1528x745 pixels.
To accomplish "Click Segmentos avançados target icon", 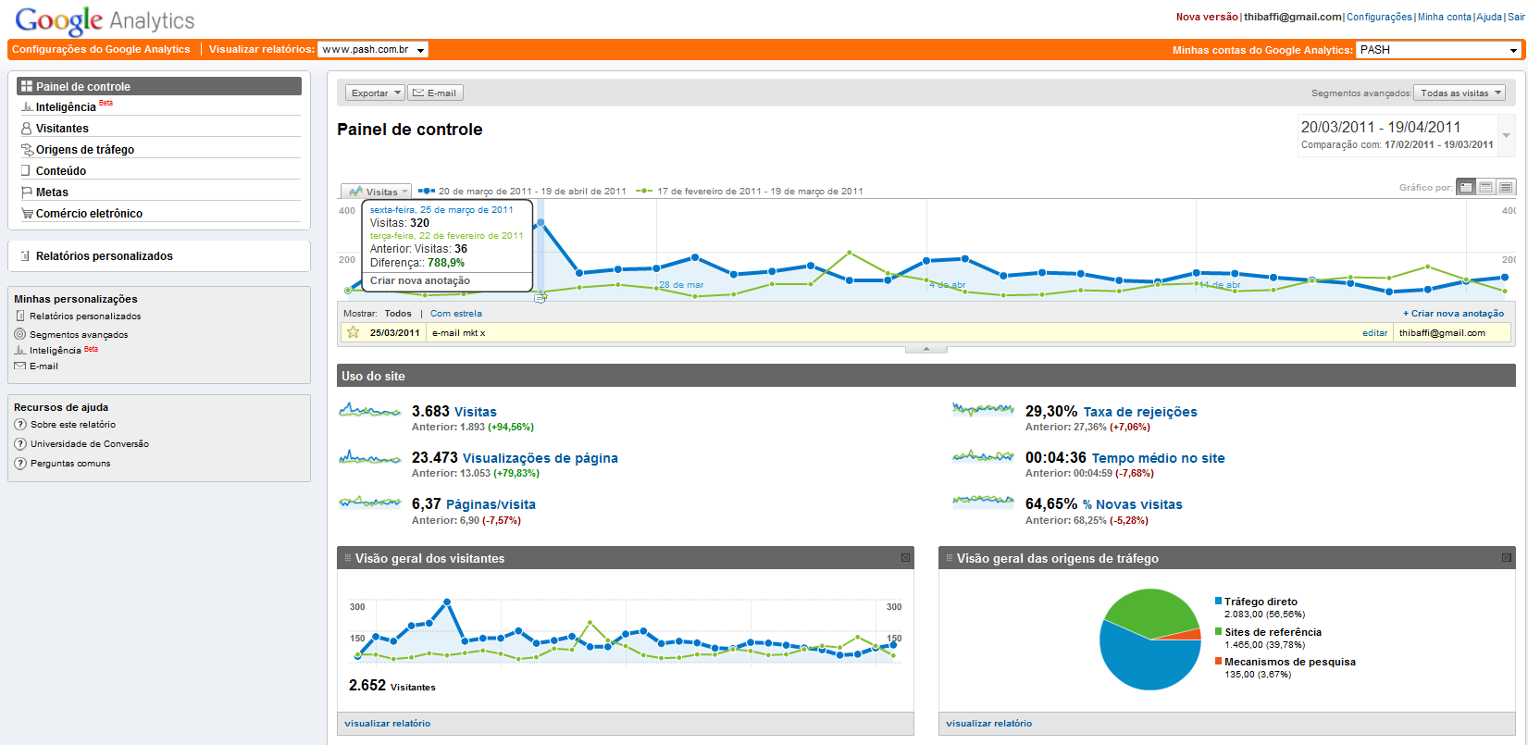I will pos(20,334).
